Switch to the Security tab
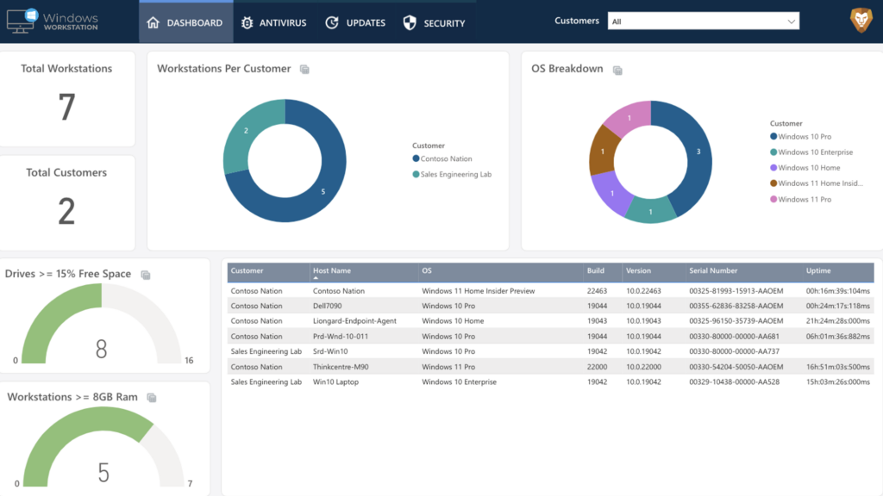The height and width of the screenshot is (496, 883). [435, 22]
